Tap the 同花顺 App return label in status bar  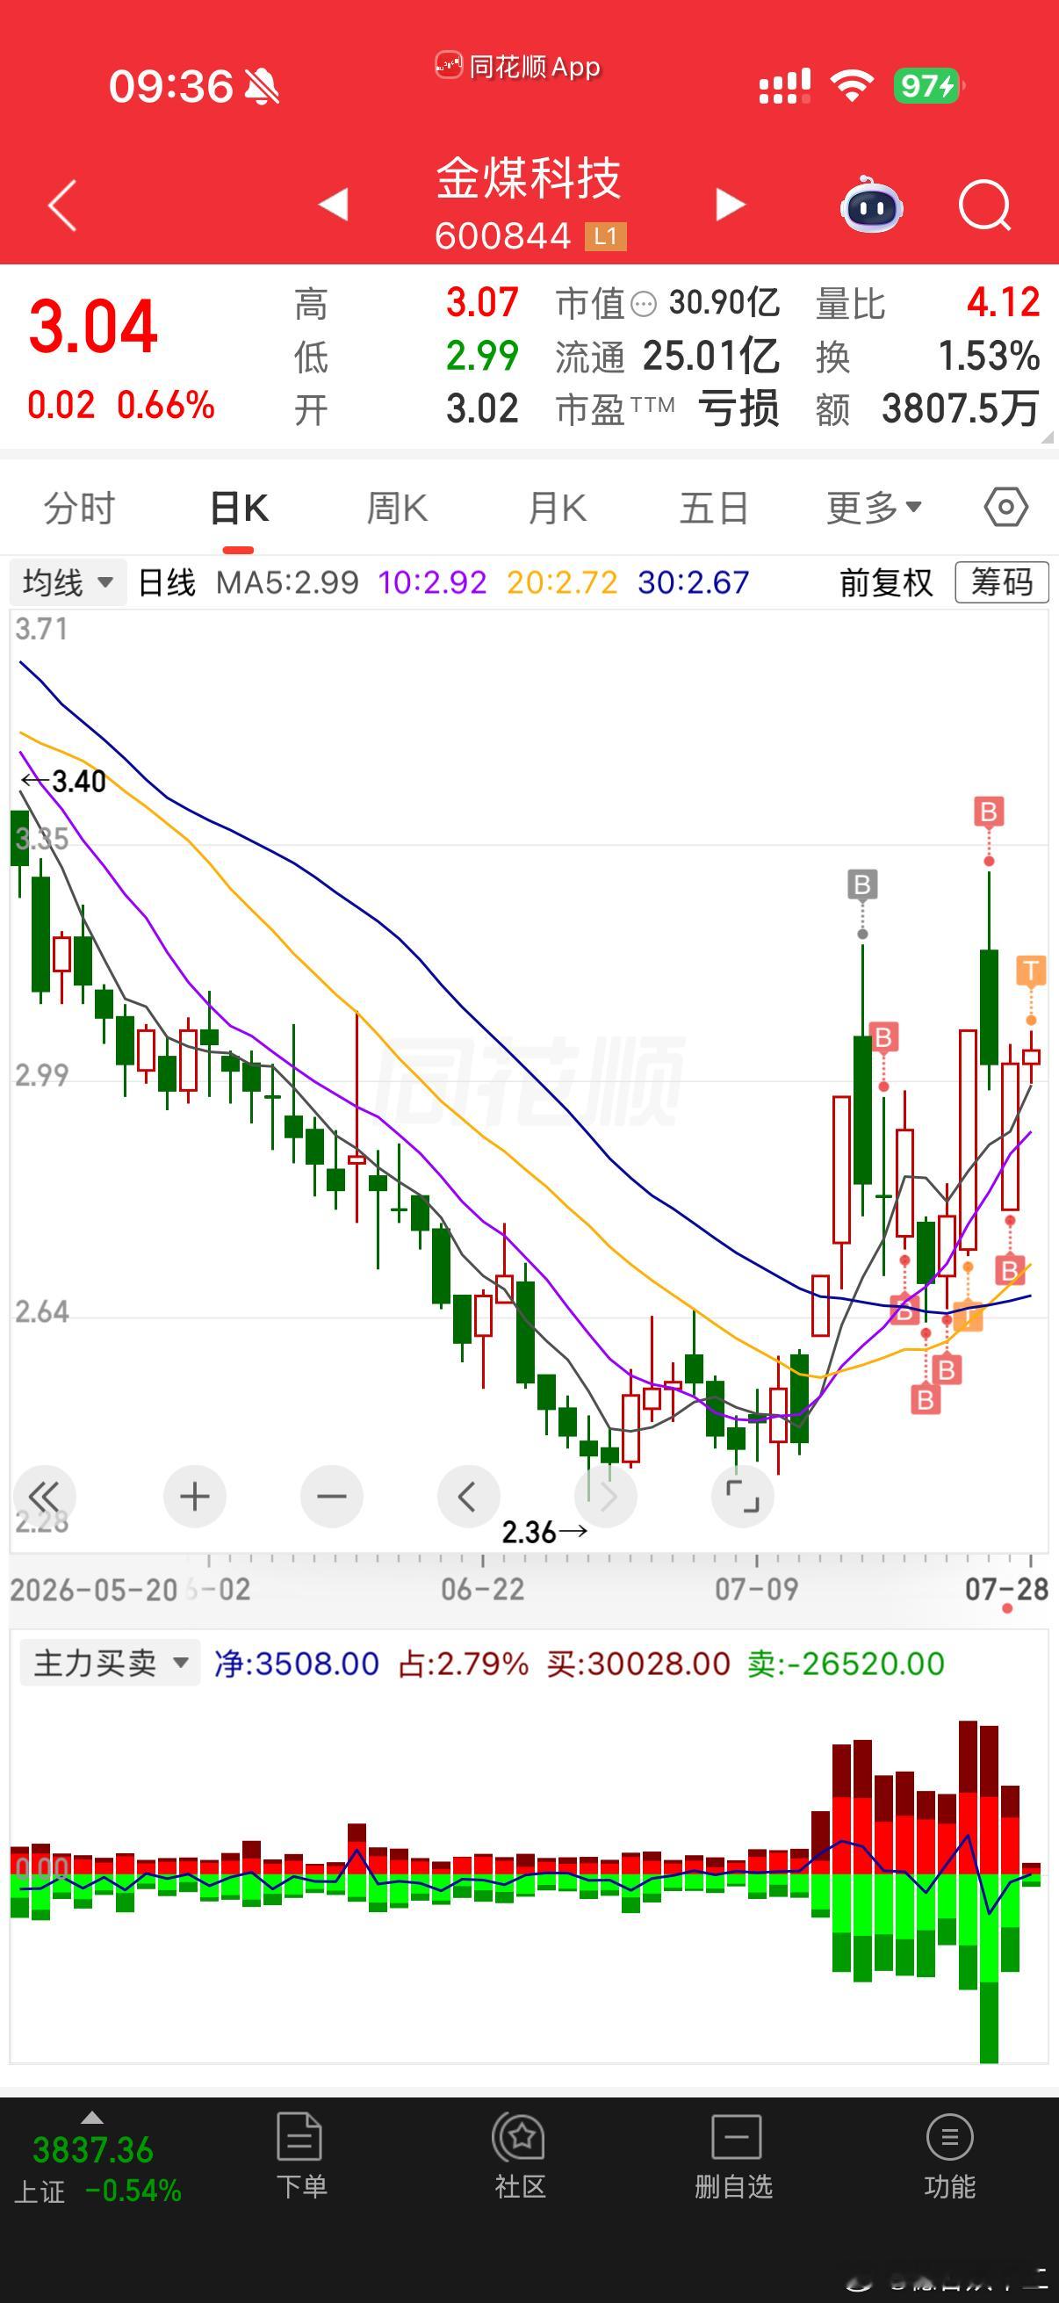[x=518, y=66]
